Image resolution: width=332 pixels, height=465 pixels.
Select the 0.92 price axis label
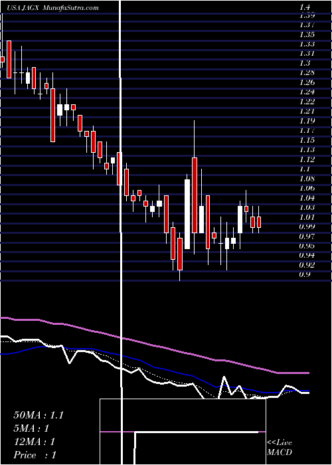point(307,265)
